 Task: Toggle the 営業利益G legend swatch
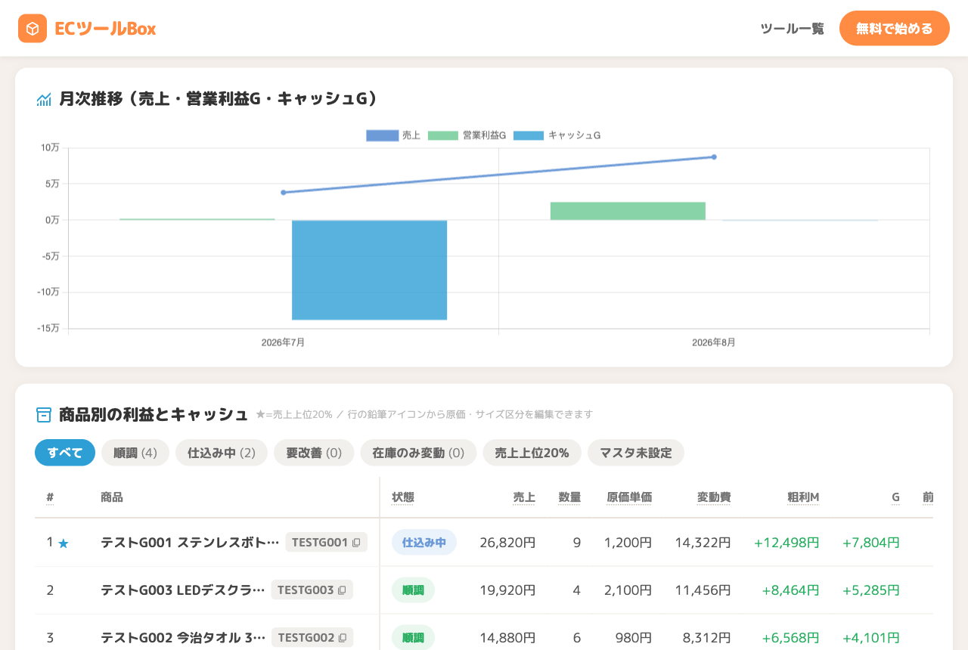[443, 135]
